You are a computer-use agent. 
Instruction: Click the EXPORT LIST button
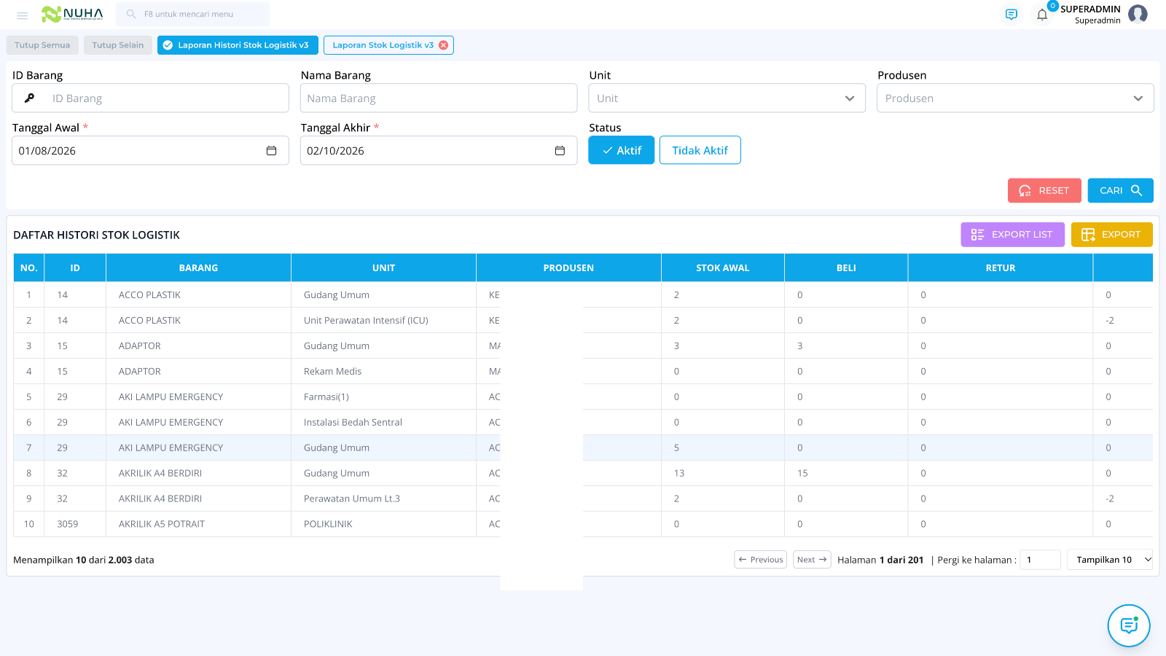coord(1012,235)
